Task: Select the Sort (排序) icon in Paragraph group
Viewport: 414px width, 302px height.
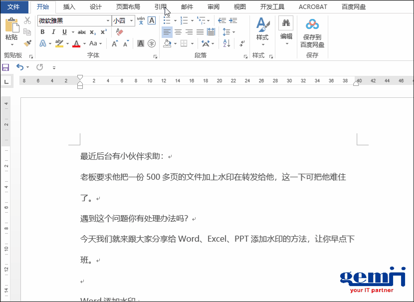Action: [225, 43]
